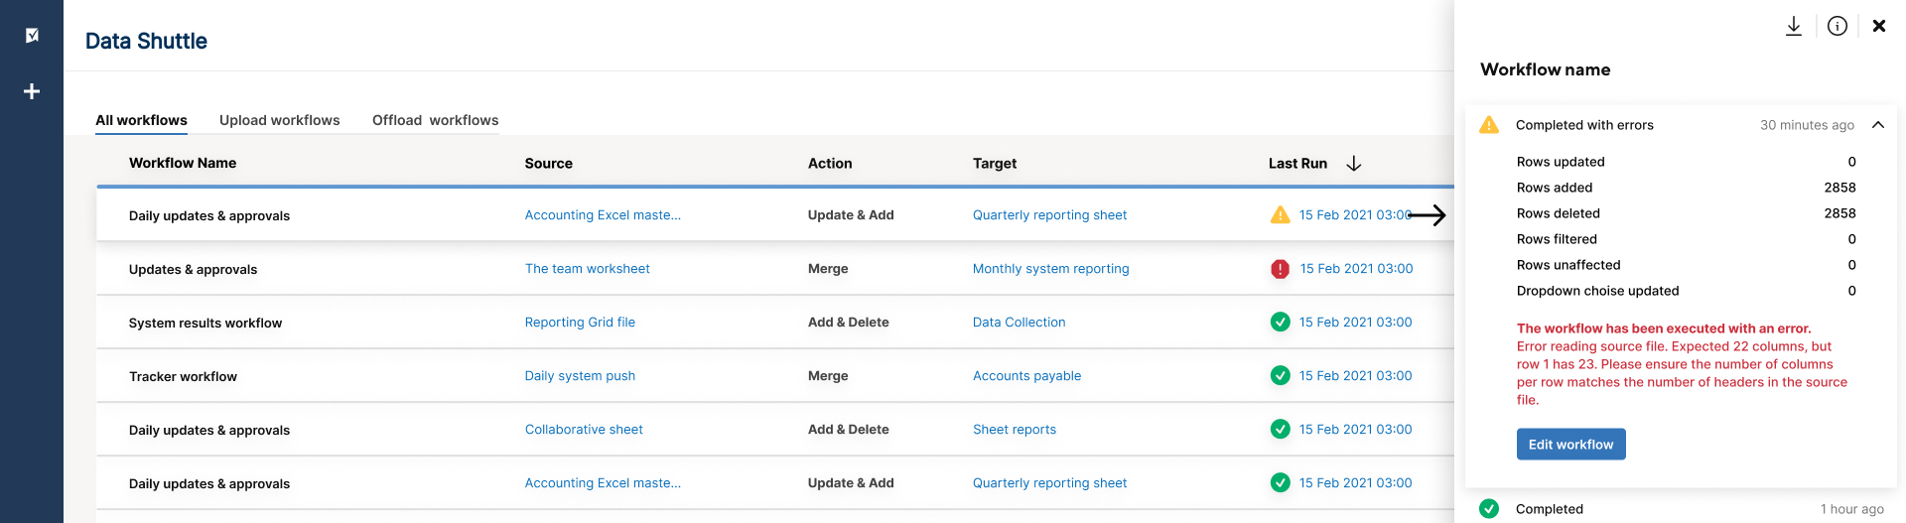The width and height of the screenshot is (1906, 523).
Task: Click the Target column header
Action: click(995, 163)
